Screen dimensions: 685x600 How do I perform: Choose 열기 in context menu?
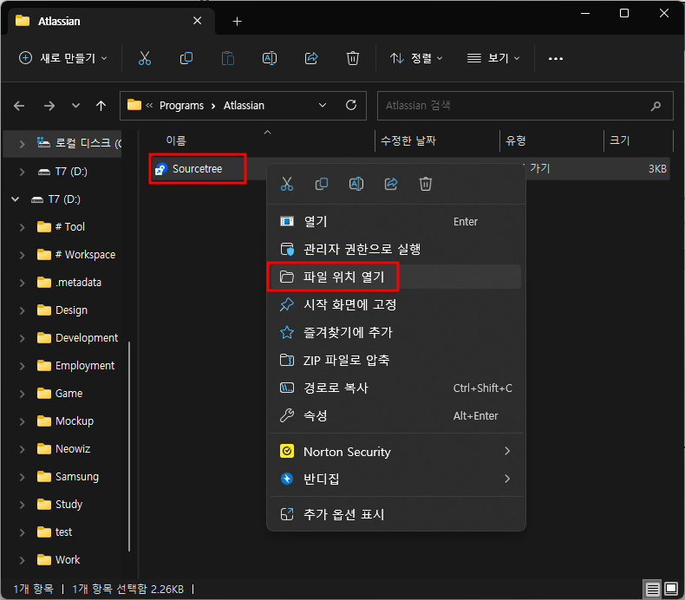(395, 222)
